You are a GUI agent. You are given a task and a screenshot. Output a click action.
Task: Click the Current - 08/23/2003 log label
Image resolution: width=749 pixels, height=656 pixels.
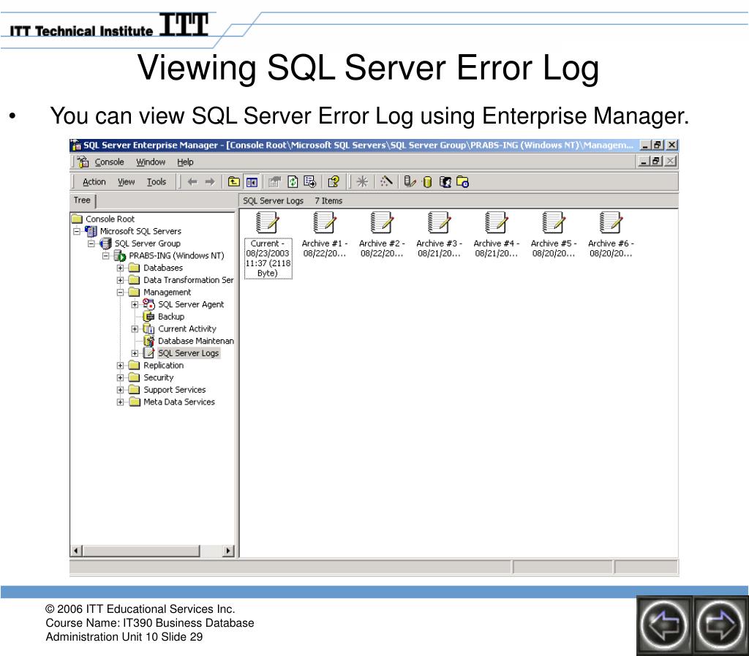click(x=268, y=258)
